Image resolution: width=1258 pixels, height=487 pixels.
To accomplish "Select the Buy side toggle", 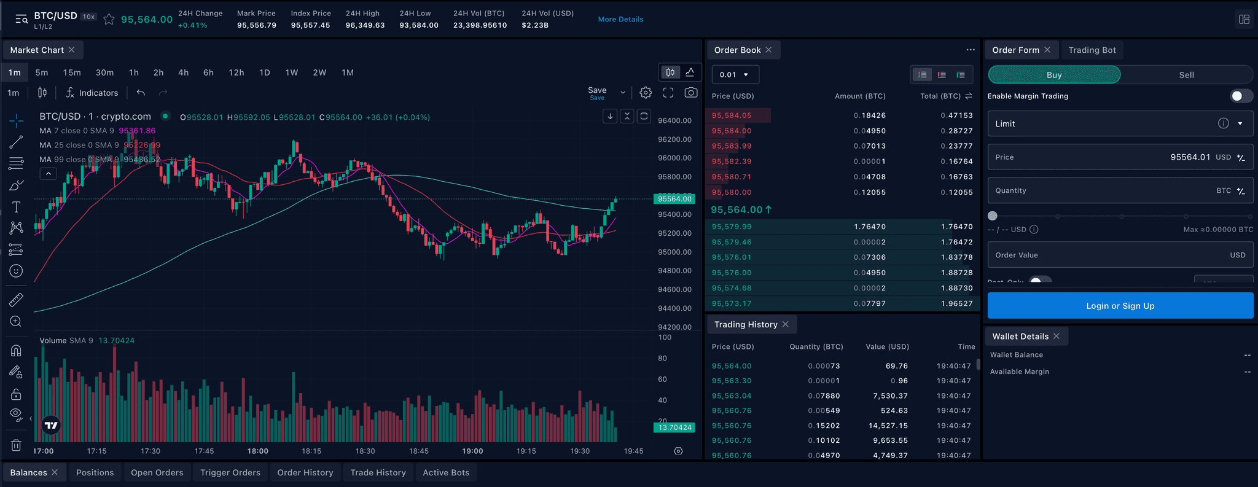I will 1054,75.
